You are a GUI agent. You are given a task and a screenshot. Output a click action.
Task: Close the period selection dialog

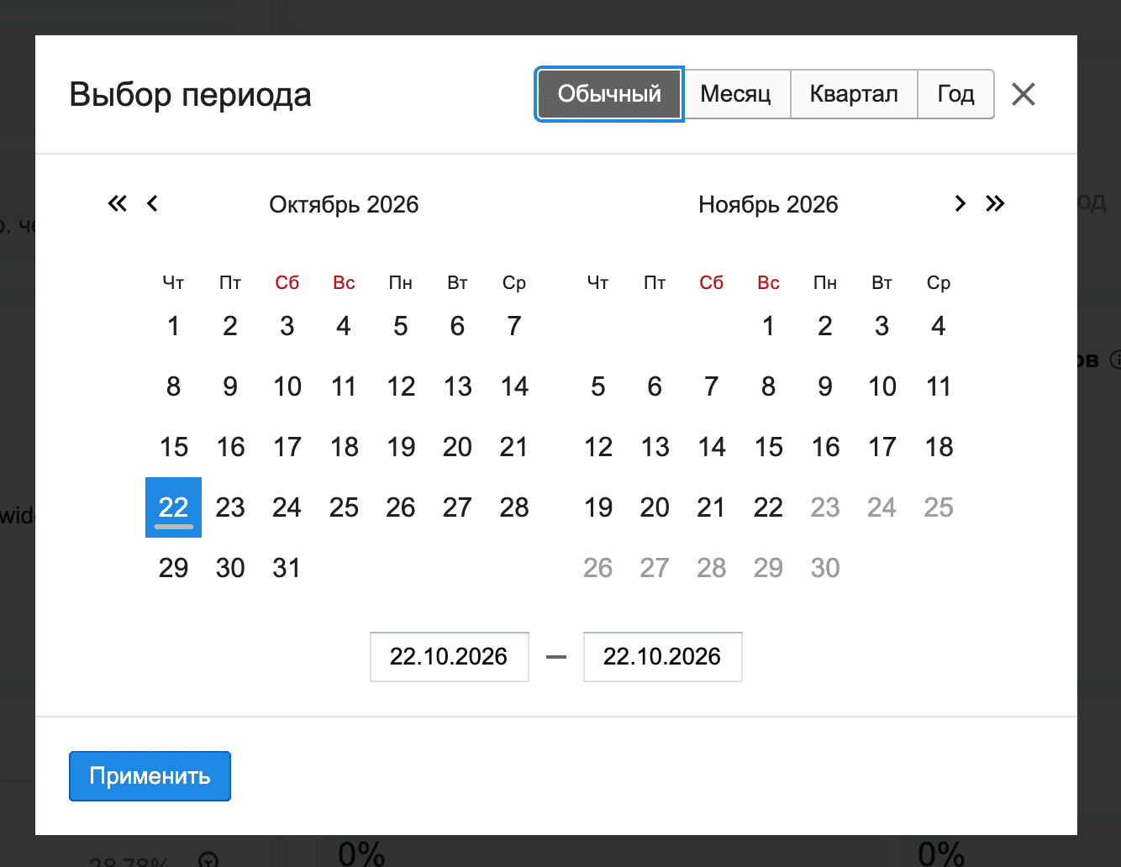click(1024, 94)
